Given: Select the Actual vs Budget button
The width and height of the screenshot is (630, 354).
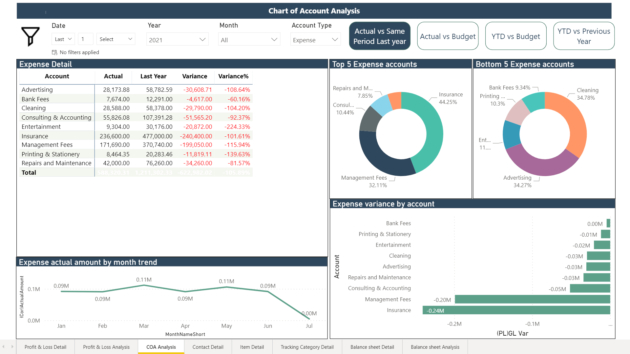Looking at the screenshot, I should 448,36.
